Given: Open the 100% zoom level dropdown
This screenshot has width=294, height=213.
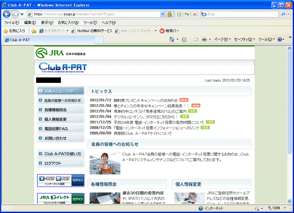Looking at the screenshot, I should (285, 208).
